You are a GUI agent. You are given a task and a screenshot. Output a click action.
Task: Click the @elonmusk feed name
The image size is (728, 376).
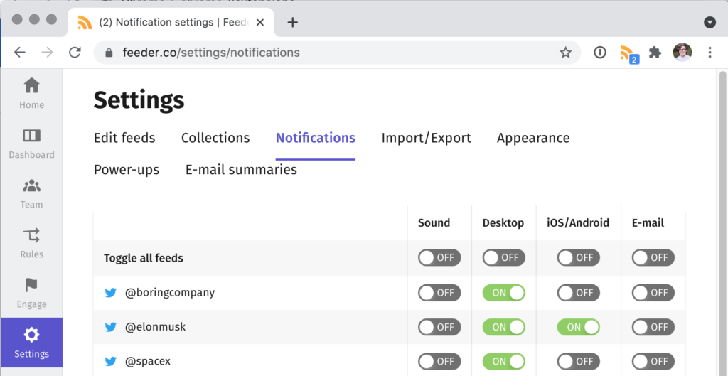tap(156, 327)
